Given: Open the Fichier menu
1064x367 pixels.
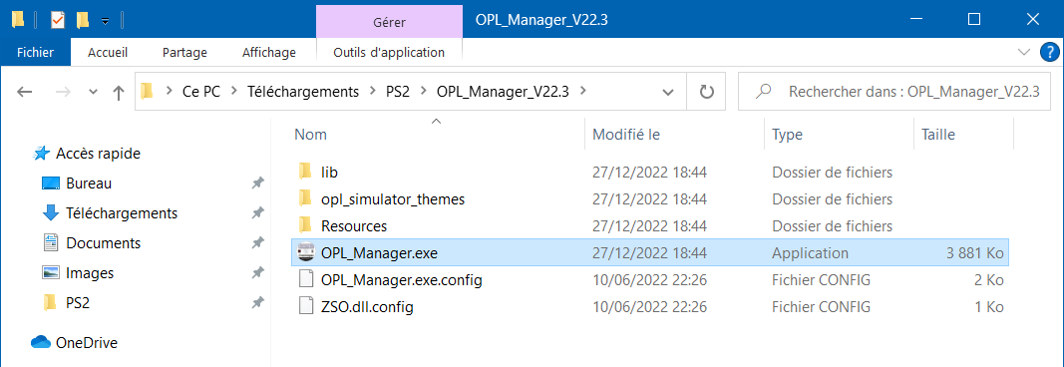Looking at the screenshot, I should pyautogui.click(x=35, y=52).
